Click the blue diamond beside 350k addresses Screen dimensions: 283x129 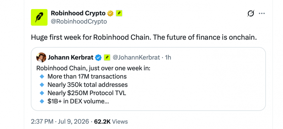[x=42, y=85]
